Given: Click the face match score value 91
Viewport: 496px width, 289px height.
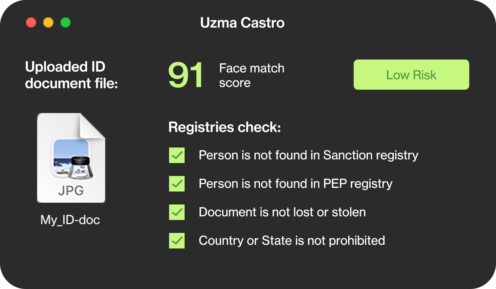Looking at the screenshot, I should click(186, 75).
